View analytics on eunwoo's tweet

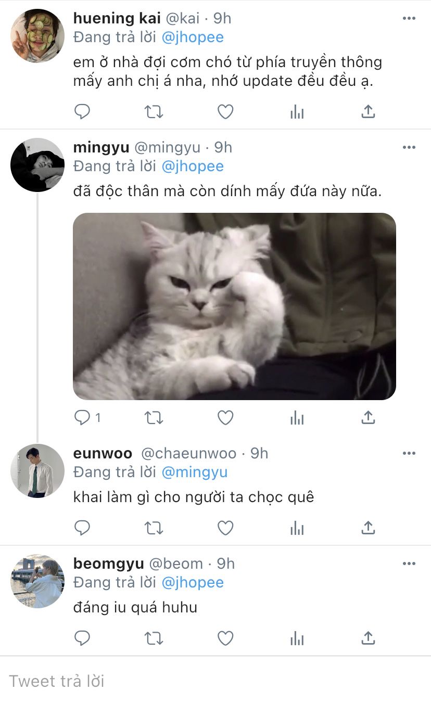coord(297,528)
